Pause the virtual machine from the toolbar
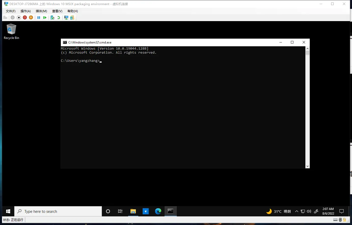 pyautogui.click(x=39, y=18)
